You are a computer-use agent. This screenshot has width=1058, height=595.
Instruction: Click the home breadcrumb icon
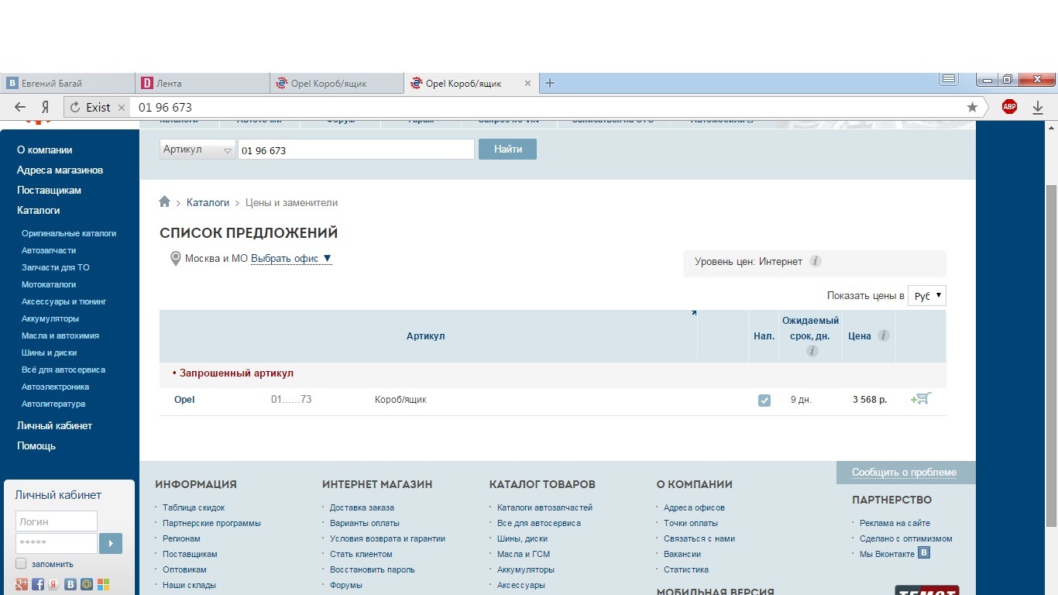[164, 201]
